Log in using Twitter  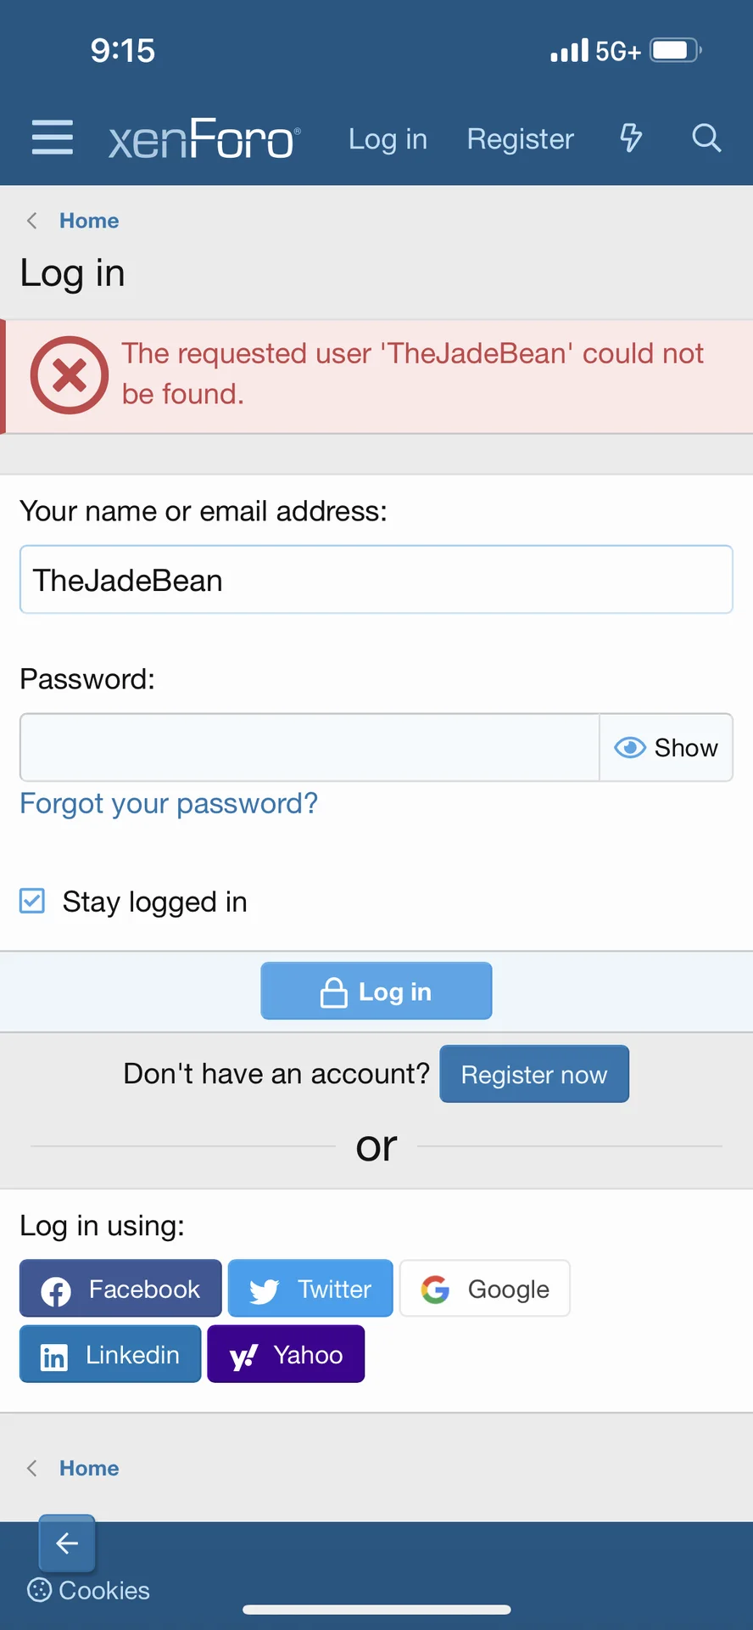(x=310, y=1289)
